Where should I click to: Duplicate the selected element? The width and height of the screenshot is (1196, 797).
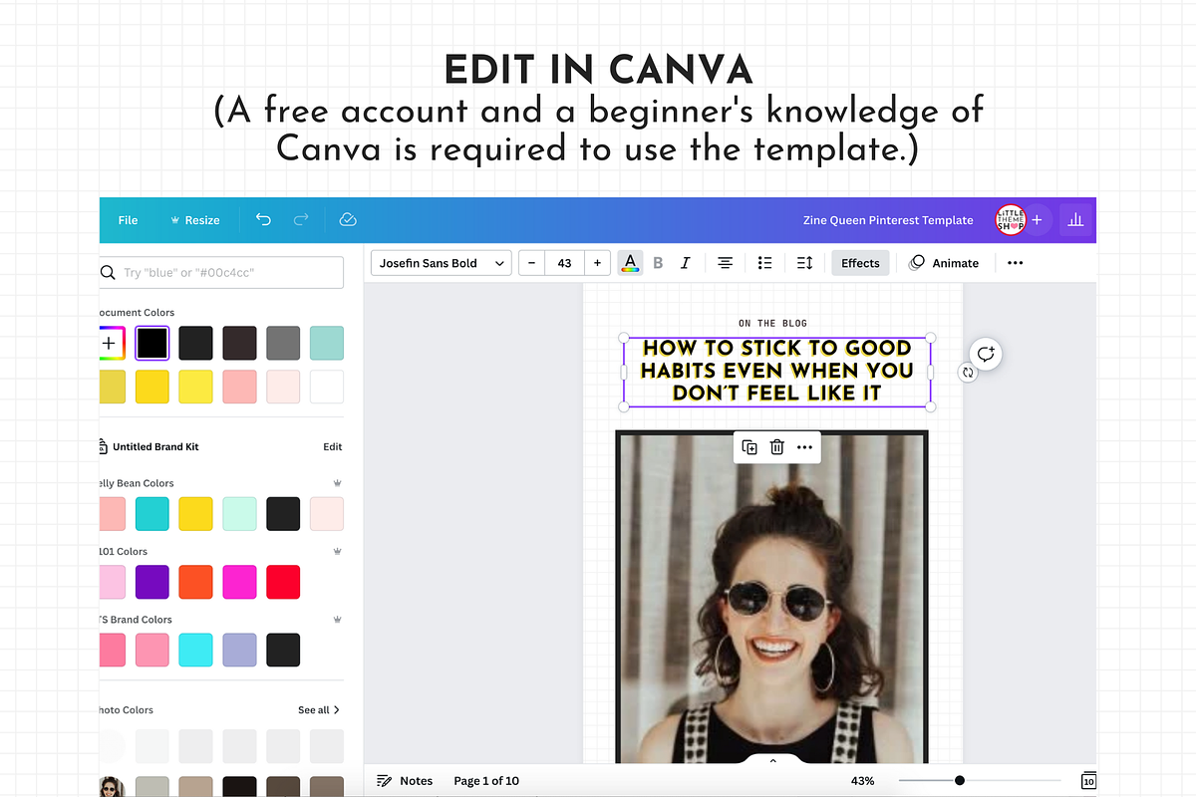click(x=749, y=447)
